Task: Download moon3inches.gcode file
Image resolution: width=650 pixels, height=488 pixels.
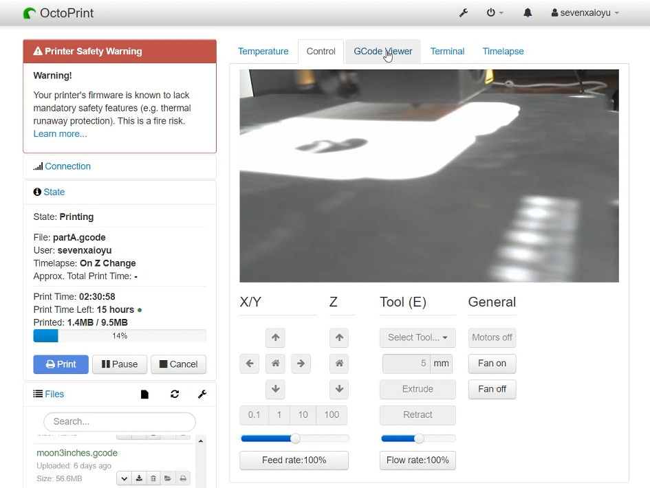Action: (139, 478)
